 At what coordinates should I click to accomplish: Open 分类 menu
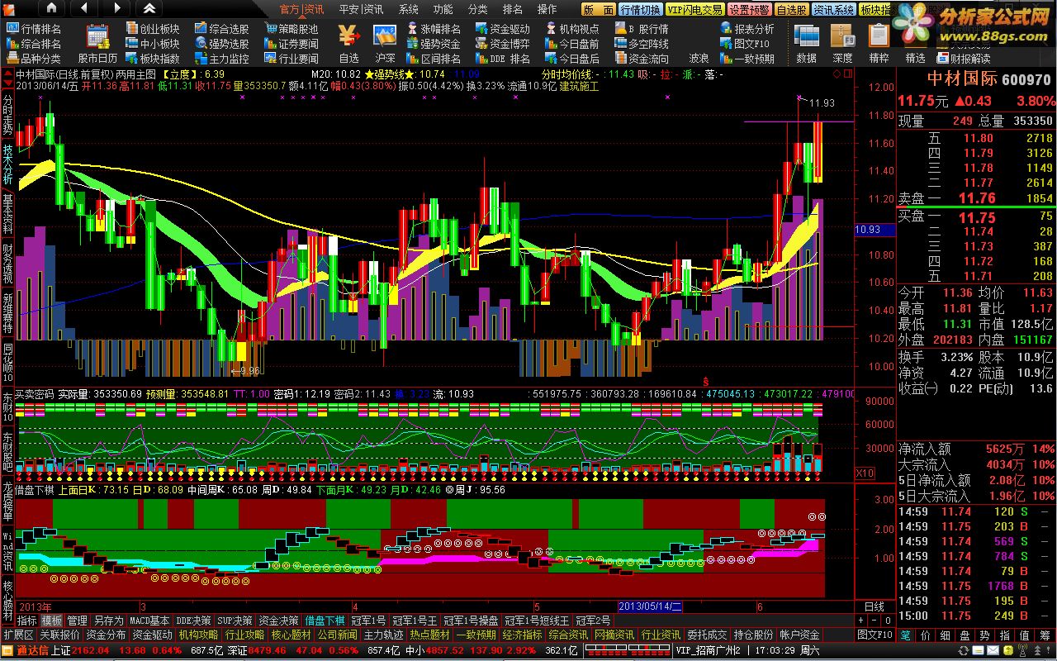(478, 9)
